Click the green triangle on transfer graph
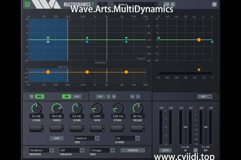The height and width of the screenshot is (160, 241). 159,38
